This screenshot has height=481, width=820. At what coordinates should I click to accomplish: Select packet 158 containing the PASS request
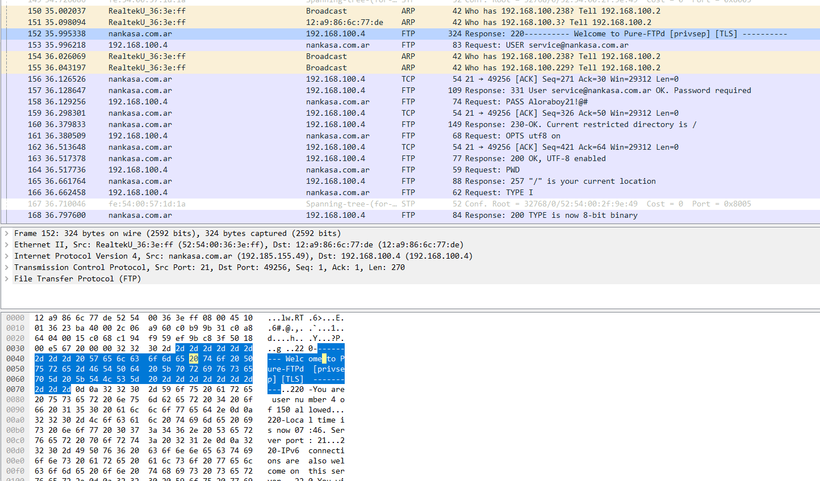click(x=341, y=102)
